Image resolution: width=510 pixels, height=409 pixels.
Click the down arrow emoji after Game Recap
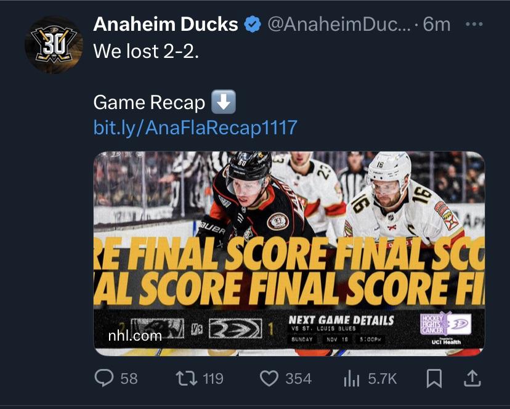pyautogui.click(x=224, y=102)
